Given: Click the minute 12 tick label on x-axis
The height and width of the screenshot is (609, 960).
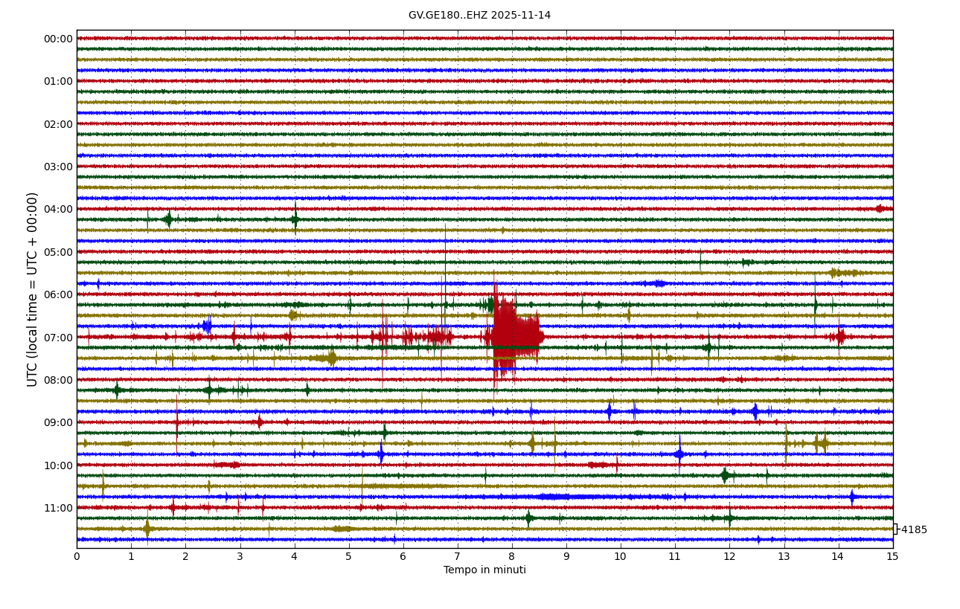Looking at the screenshot, I should coord(729,556).
